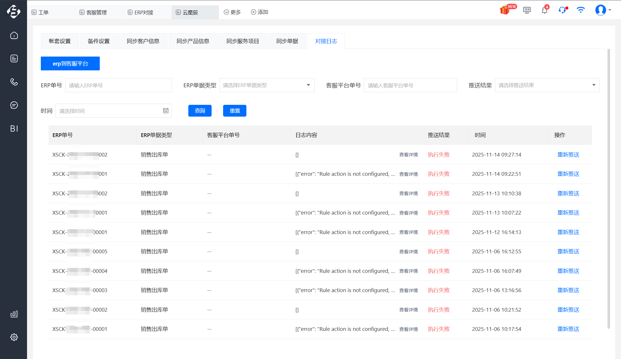Open the bar chart statistics icon
Image resolution: width=621 pixels, height=359 pixels.
click(x=14, y=314)
